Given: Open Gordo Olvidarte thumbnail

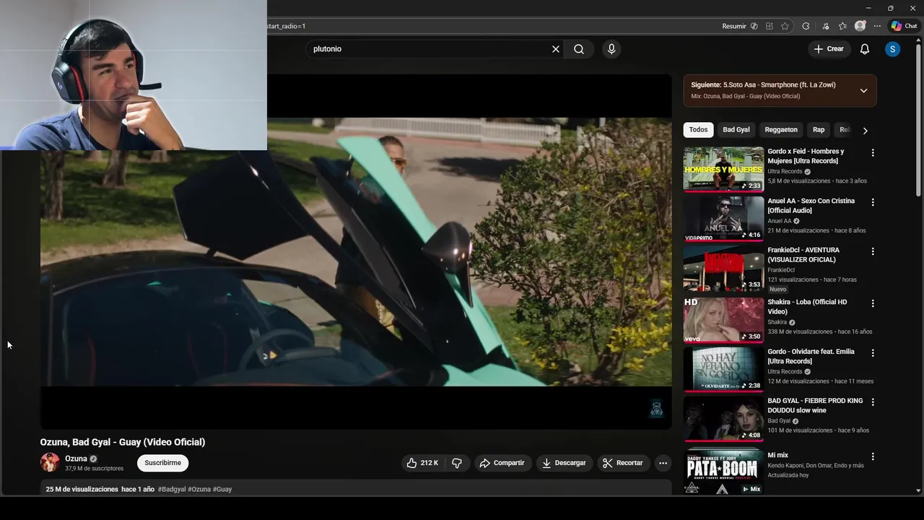Looking at the screenshot, I should (x=723, y=369).
